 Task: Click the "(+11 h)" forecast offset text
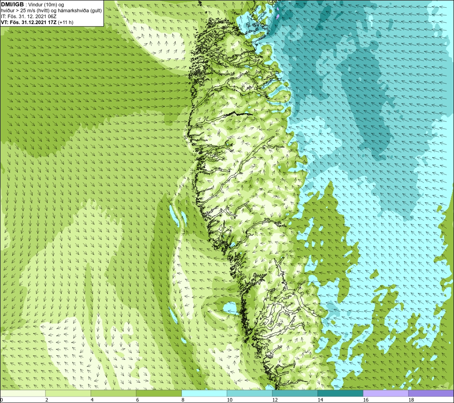click(x=66, y=22)
